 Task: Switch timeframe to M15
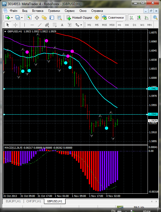[104, 25]
